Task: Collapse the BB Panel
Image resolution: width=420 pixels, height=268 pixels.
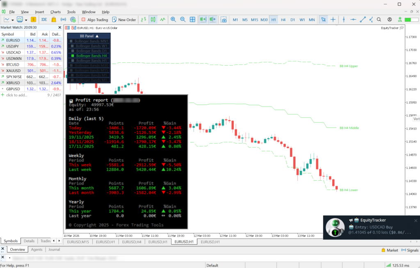Action: pyautogui.click(x=97, y=36)
